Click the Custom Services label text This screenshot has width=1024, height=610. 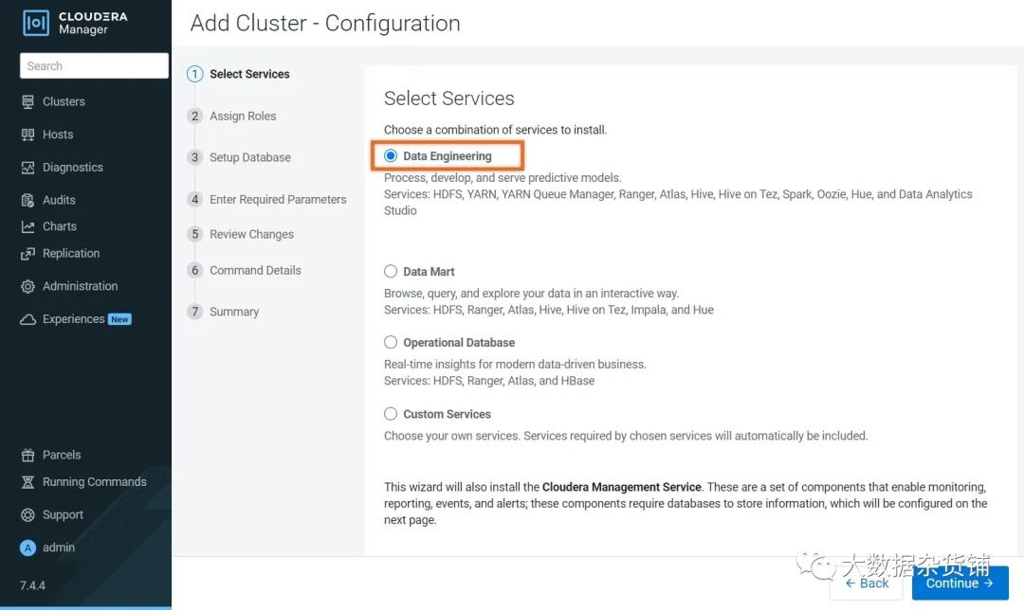point(447,414)
